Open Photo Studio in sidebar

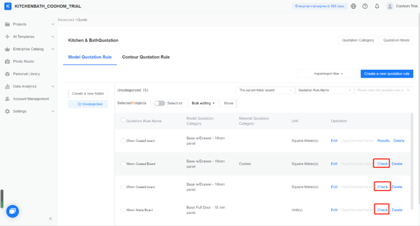point(23,62)
